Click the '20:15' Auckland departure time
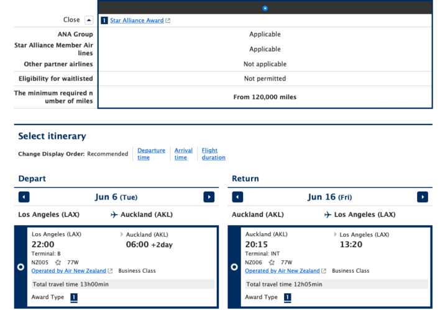This screenshot has width=440, height=310. coord(257,244)
